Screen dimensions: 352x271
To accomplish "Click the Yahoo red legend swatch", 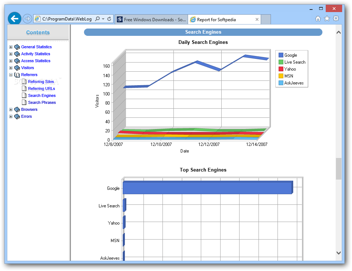I will click(281, 69).
